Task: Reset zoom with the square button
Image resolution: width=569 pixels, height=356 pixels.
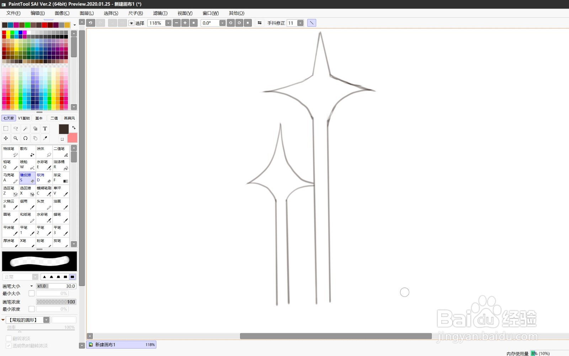Action: (x=194, y=23)
